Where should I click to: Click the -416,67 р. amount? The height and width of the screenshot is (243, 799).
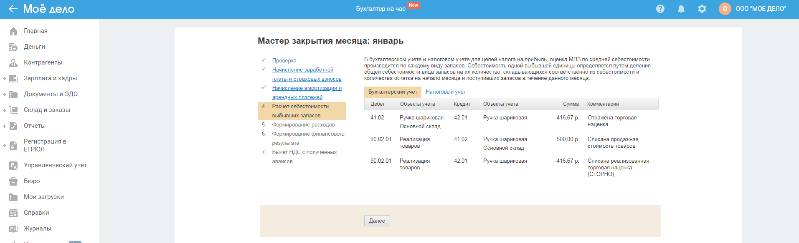click(567, 161)
